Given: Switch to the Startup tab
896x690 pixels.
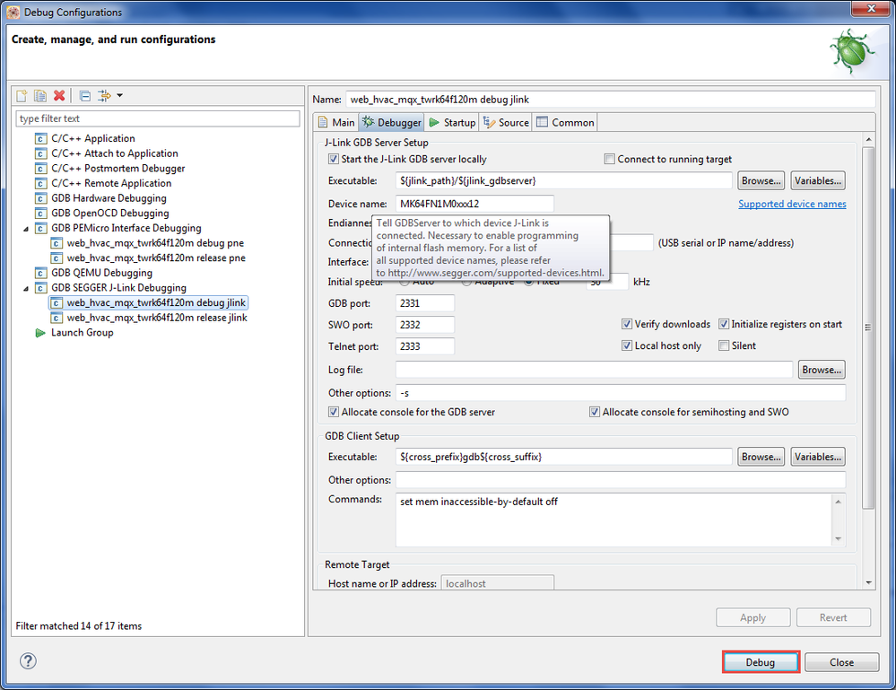Looking at the screenshot, I should 452,122.
